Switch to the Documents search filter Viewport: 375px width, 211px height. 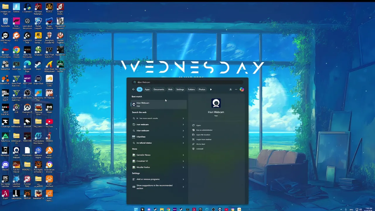point(159,89)
